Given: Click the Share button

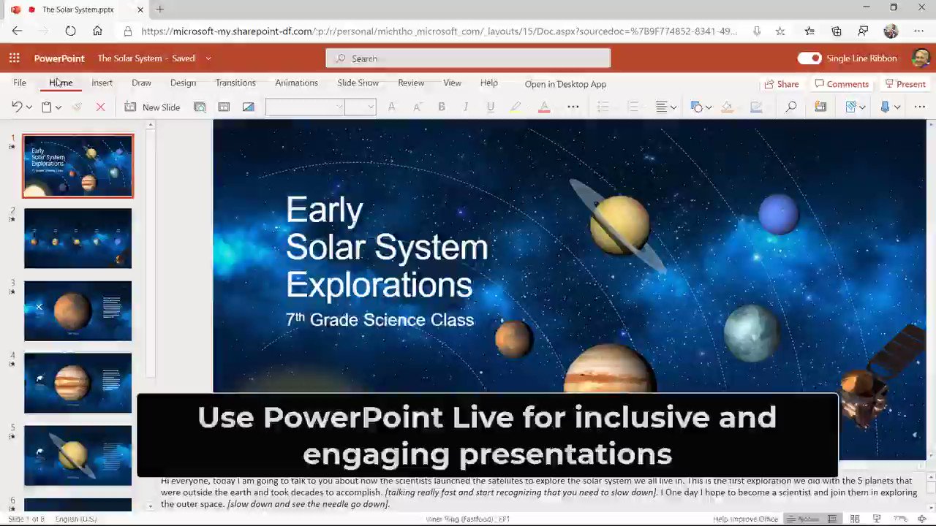Looking at the screenshot, I should [781, 84].
